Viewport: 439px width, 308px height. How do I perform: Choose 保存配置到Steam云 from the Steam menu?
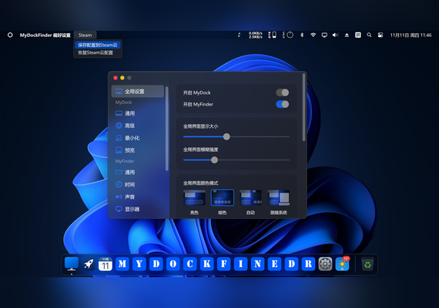point(98,45)
